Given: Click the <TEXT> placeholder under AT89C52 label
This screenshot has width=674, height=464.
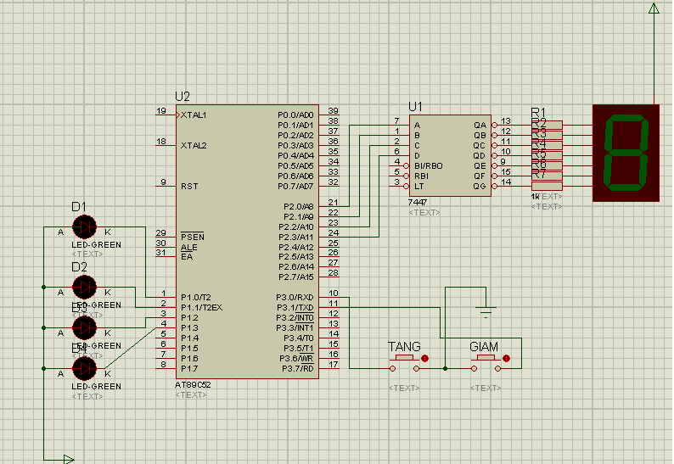Looking at the screenshot, I should point(192,394).
